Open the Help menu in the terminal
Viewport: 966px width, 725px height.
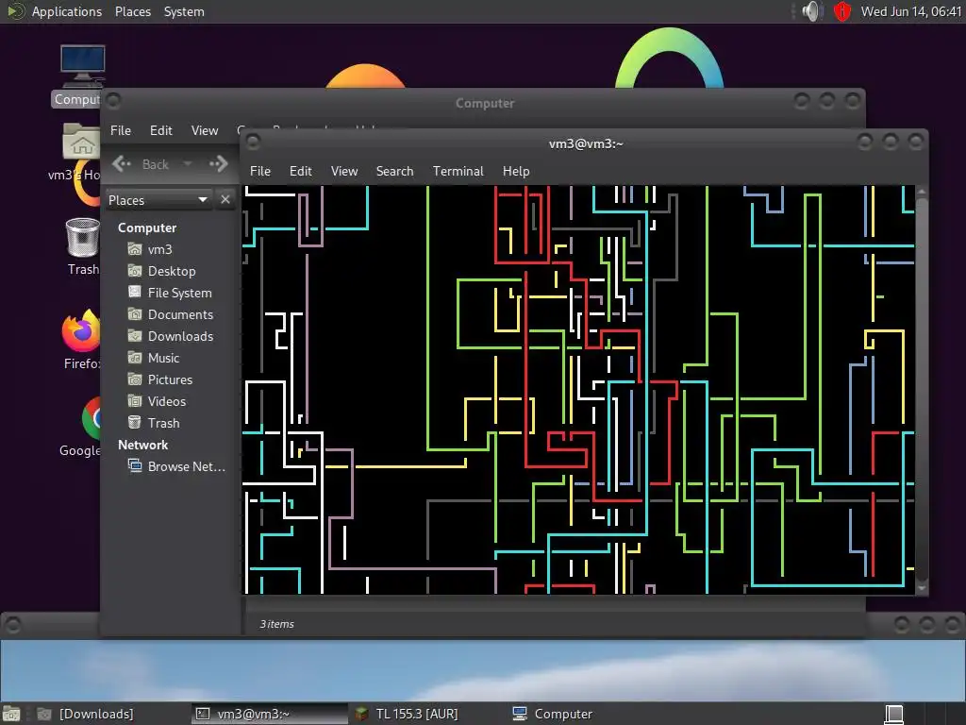[x=516, y=172]
